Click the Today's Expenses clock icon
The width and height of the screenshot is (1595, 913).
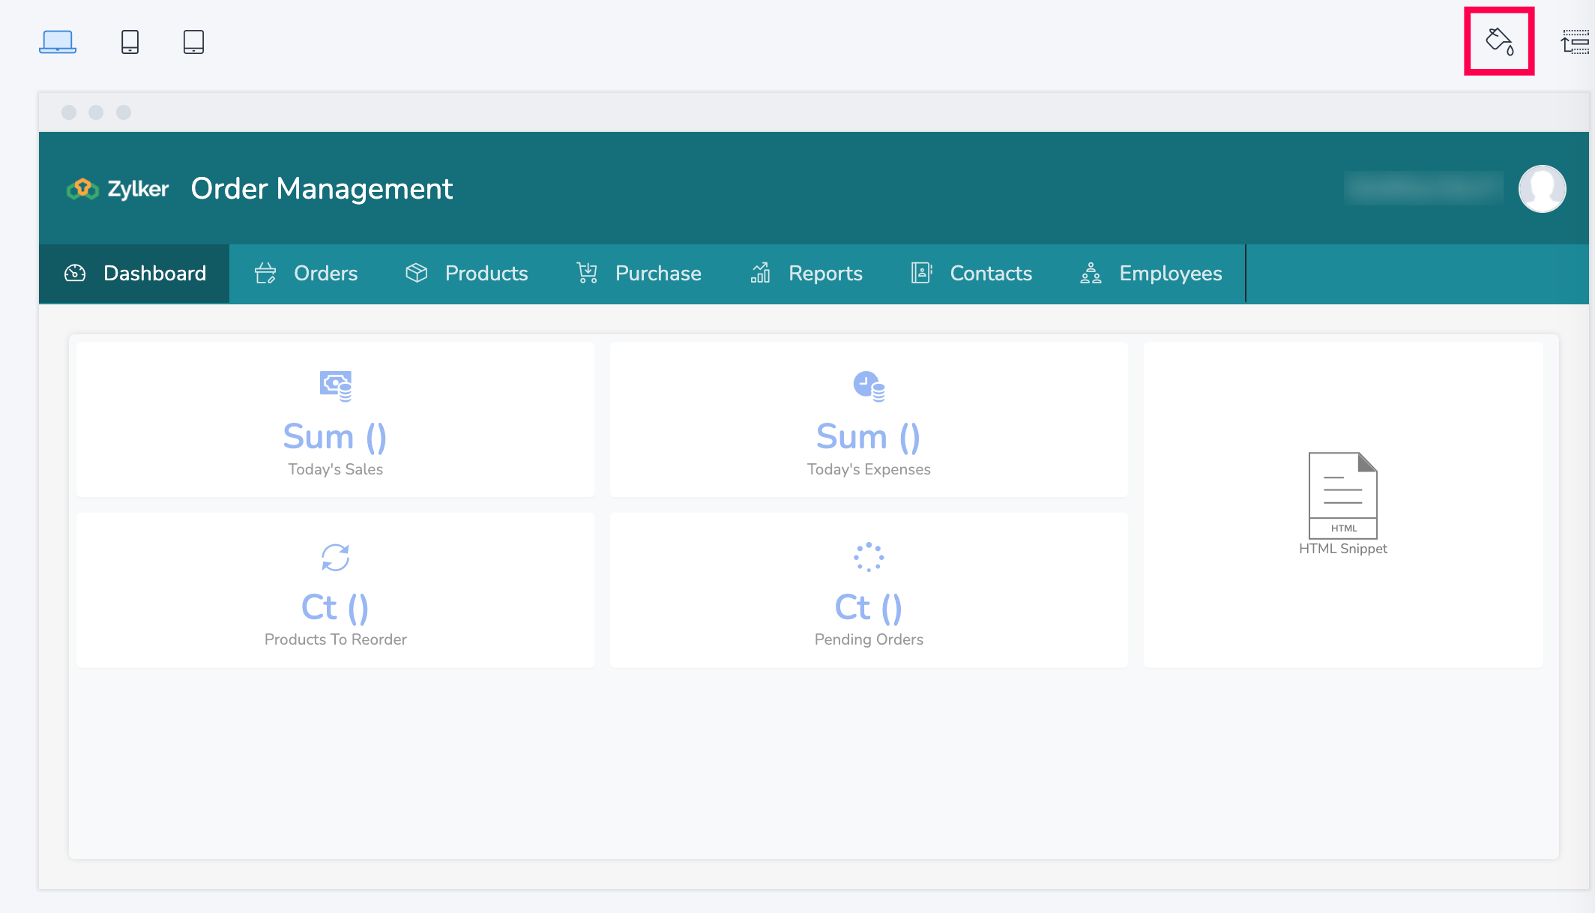pyautogui.click(x=869, y=386)
